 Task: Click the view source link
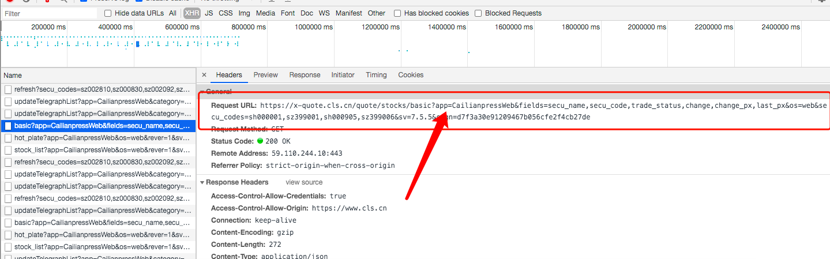coord(304,182)
